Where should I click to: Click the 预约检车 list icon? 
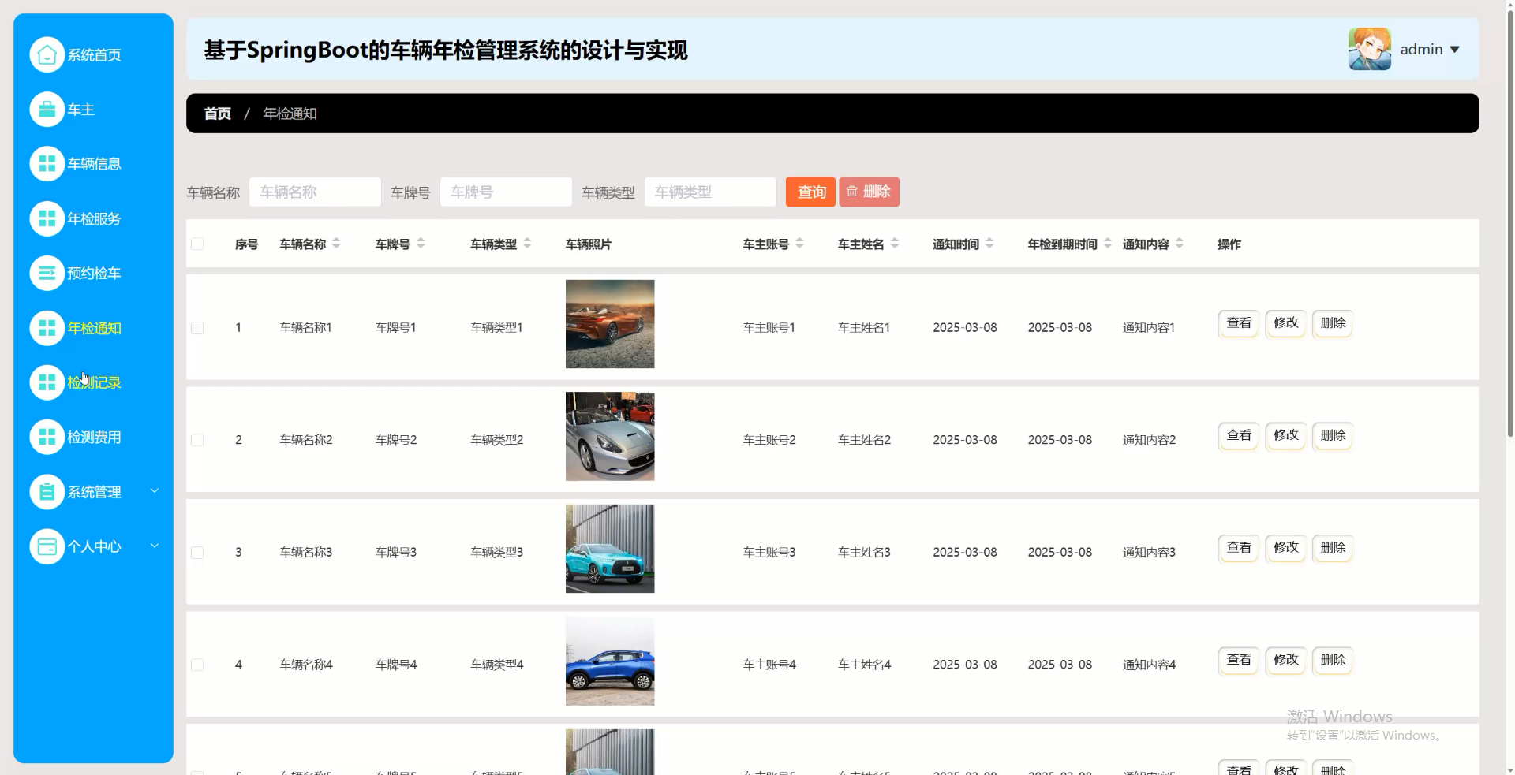47,273
